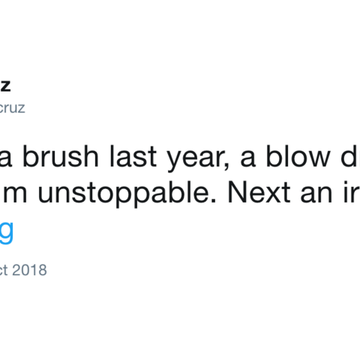Click the letter a before brush
Viewport: 360px width, 360px height.
[6, 159]
